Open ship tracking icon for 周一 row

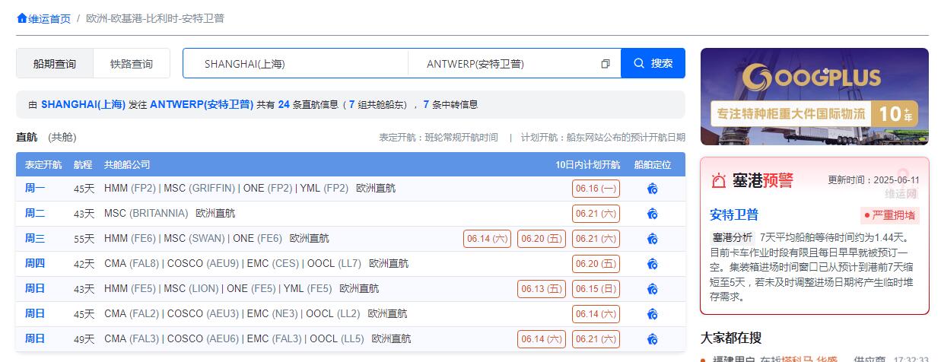(x=652, y=189)
